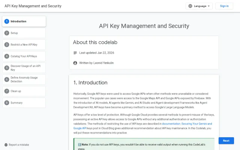The image size is (240, 150).
Task: Click the number 3 circle icon beside Restrict
Action: tap(7, 45)
